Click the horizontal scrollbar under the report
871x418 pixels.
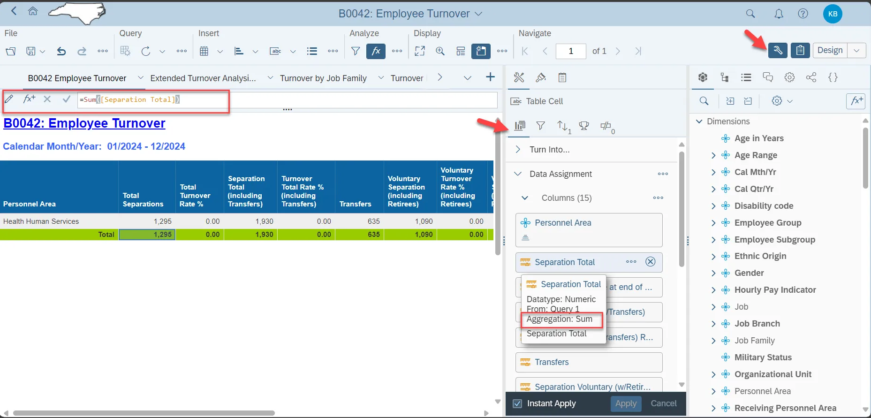tap(144, 413)
